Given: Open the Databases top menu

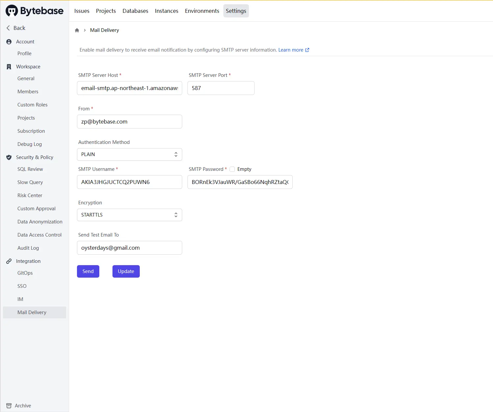Looking at the screenshot, I should pyautogui.click(x=136, y=11).
